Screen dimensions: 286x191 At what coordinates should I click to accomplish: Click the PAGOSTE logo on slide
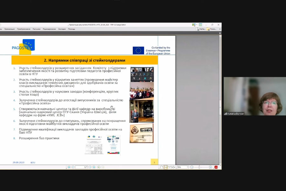click(23, 47)
